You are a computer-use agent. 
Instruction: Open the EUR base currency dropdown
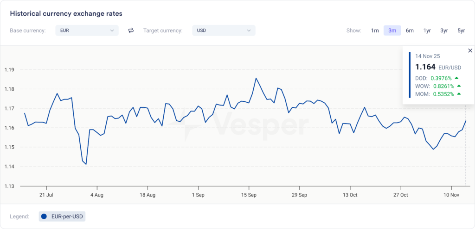87,31
